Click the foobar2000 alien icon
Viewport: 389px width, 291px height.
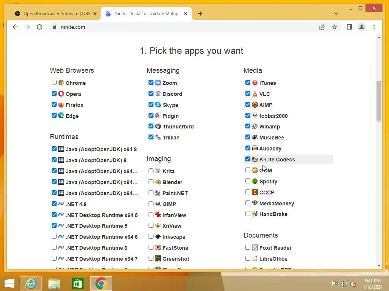[255, 116]
